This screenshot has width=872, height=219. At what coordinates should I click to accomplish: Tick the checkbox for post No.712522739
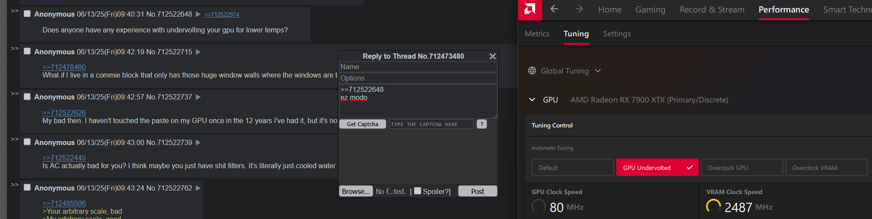tap(27, 142)
